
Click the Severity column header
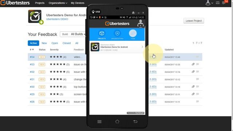click(x=54, y=49)
